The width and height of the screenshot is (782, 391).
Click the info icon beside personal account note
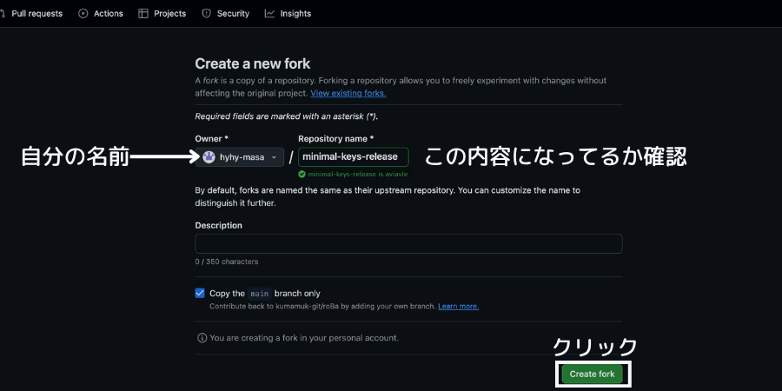click(x=202, y=337)
